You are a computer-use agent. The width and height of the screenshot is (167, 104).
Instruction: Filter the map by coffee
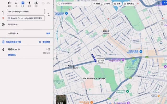pos(107,4)
